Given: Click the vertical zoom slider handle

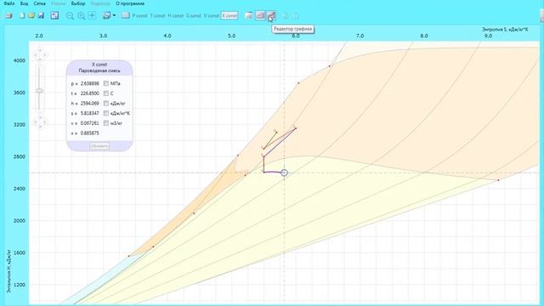Looking at the screenshot, I should click(x=40, y=91).
